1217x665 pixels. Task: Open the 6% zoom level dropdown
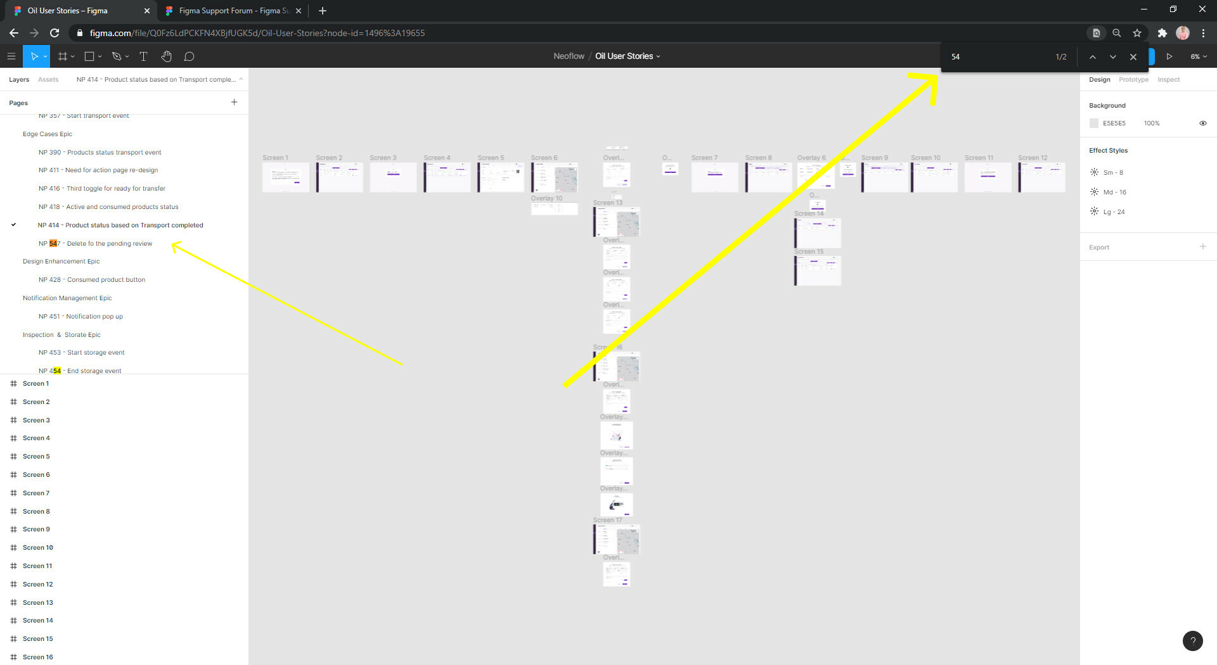pyautogui.click(x=1198, y=56)
